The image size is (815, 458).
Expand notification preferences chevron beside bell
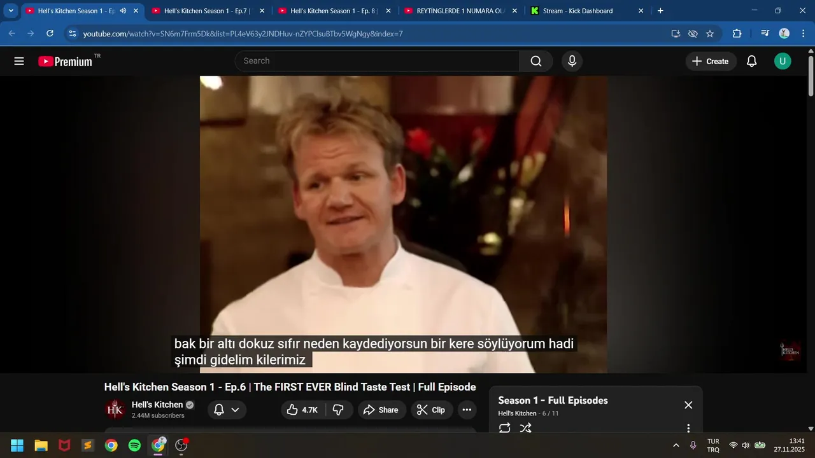pos(235,410)
